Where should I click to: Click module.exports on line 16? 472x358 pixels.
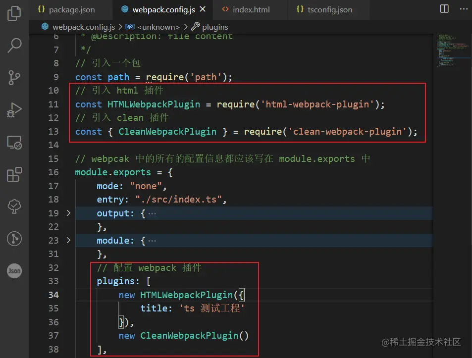point(113,172)
